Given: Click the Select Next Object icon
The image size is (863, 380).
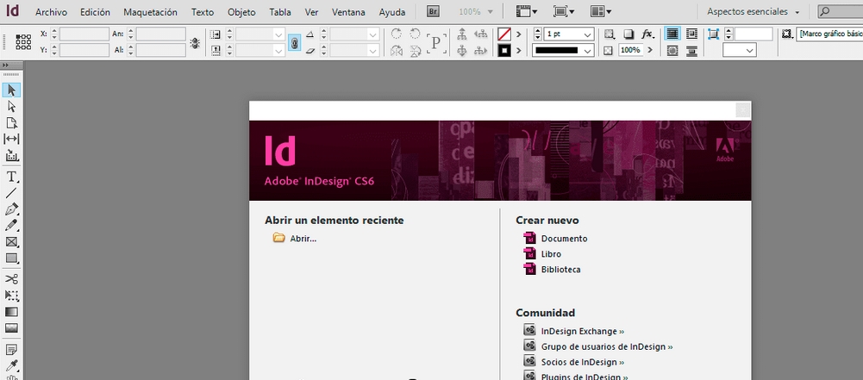Looking at the screenshot, I should point(481,51).
